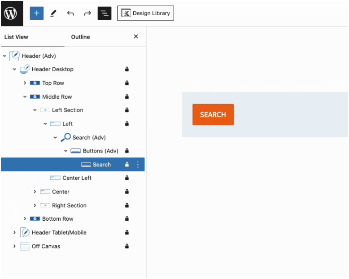The height and width of the screenshot is (279, 349).
Task: Click the orange SEARCH button in canvas
Action: [213, 114]
